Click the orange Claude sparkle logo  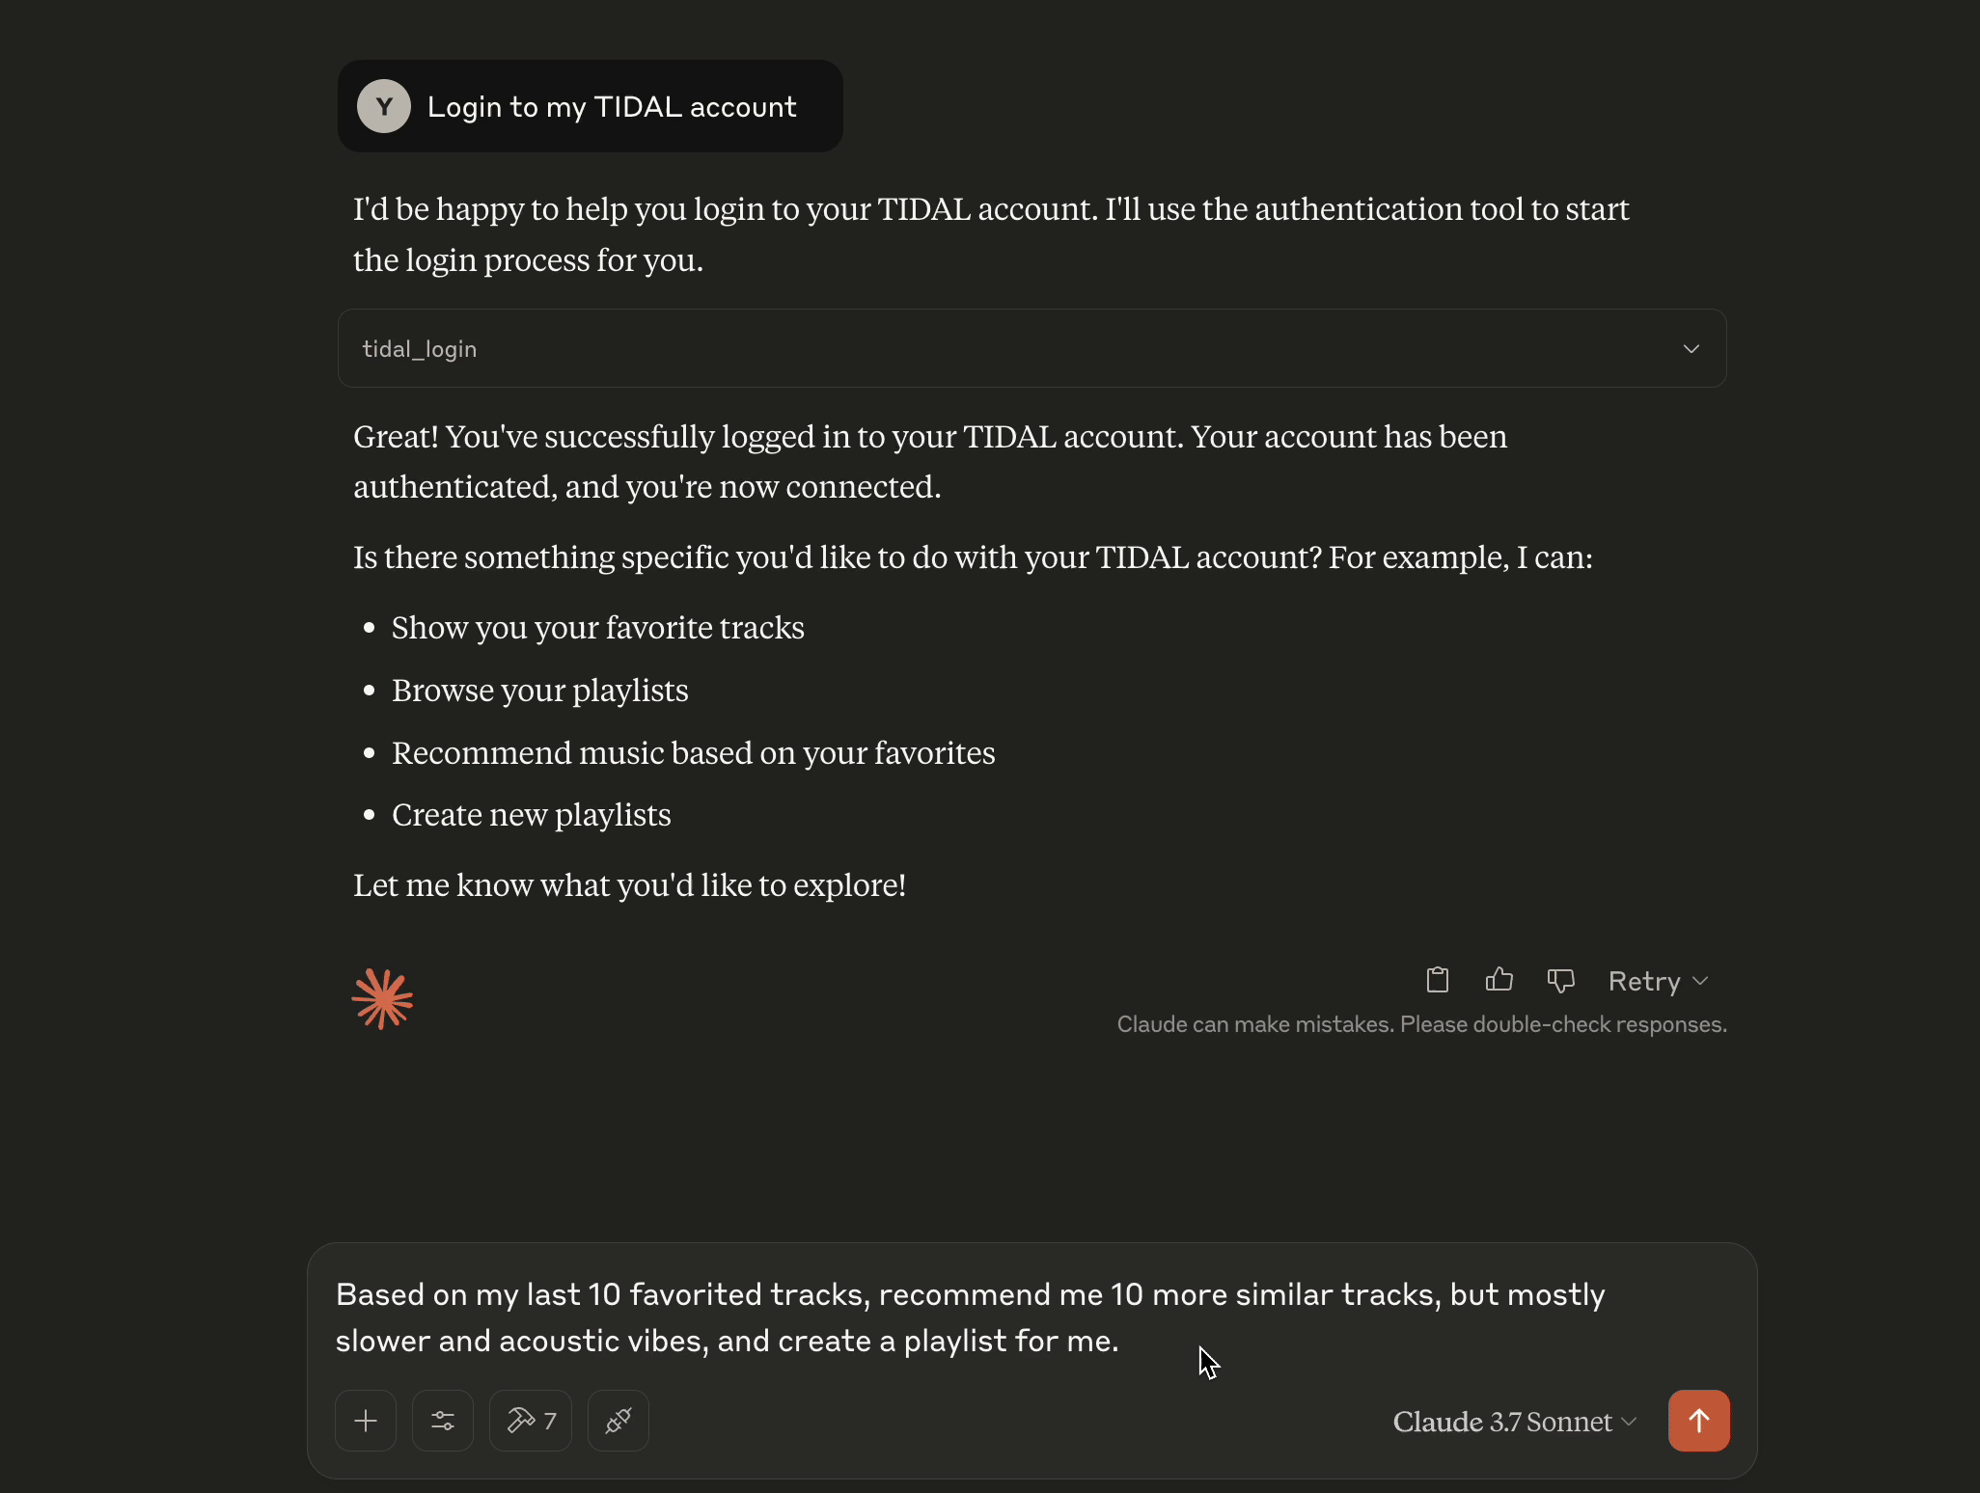[x=383, y=999]
